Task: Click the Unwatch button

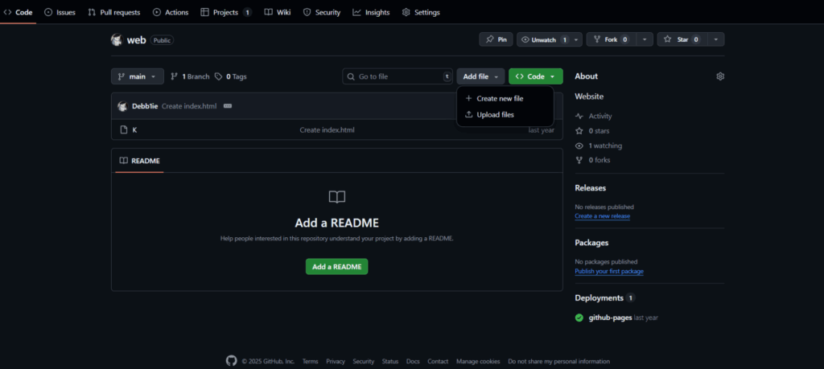Action: pyautogui.click(x=544, y=39)
